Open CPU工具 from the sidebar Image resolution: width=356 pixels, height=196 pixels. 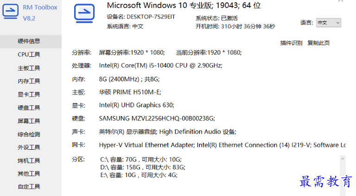(29, 55)
